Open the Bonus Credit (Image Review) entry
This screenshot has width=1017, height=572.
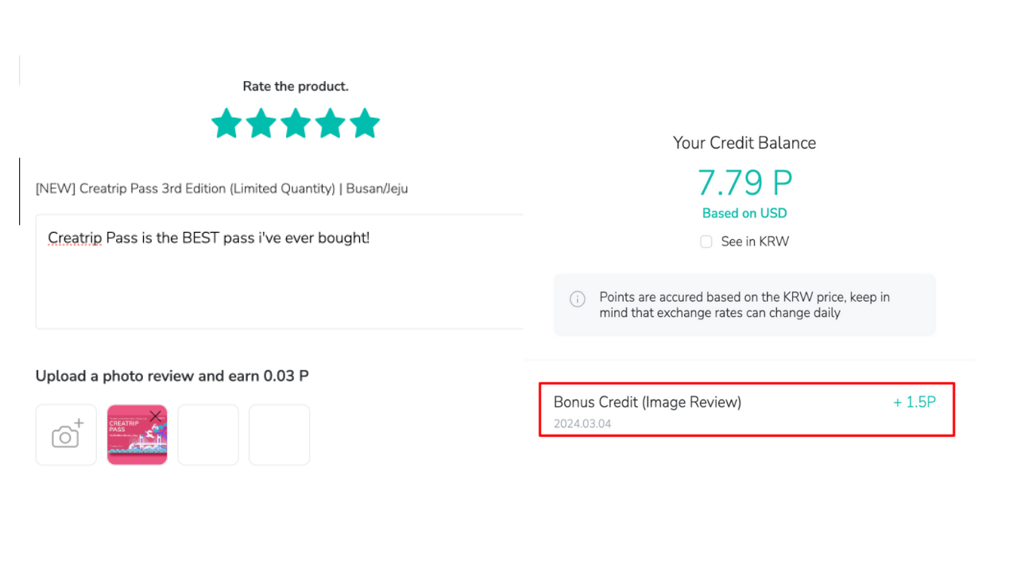[648, 402]
